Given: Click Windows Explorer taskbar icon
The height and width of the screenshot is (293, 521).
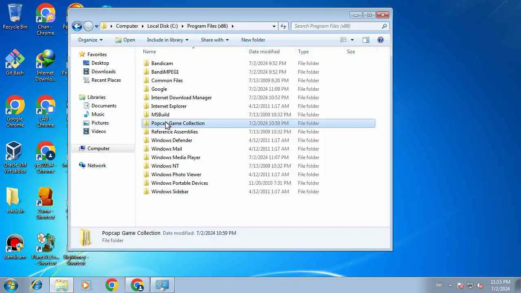Looking at the screenshot, I should (x=61, y=285).
